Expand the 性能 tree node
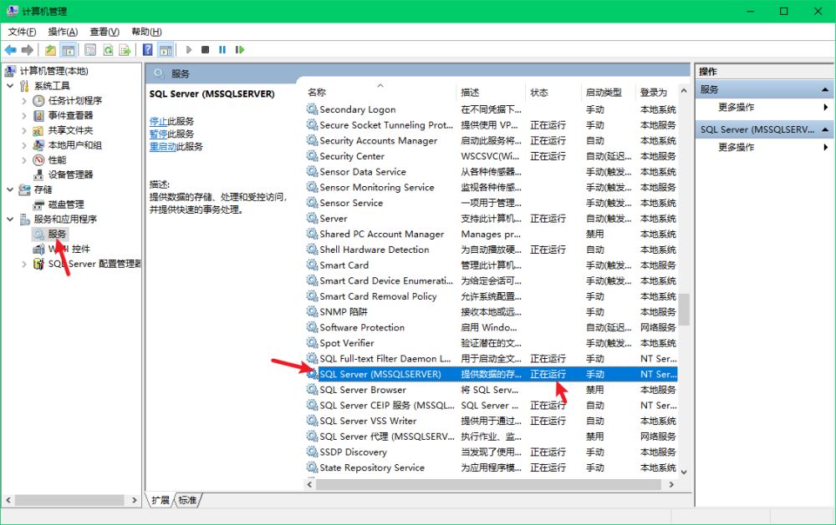The image size is (836, 525). 24,159
